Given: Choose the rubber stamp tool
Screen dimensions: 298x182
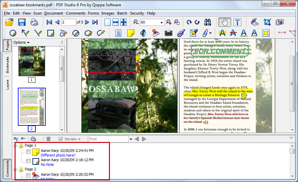Looking at the screenshot, I should tap(156, 33).
